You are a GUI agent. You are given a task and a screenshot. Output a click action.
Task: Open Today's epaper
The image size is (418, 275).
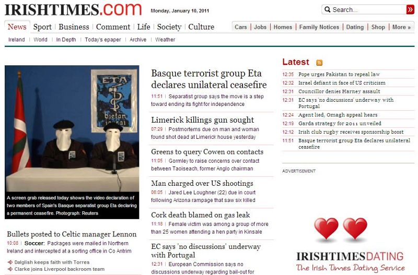tap(103, 40)
